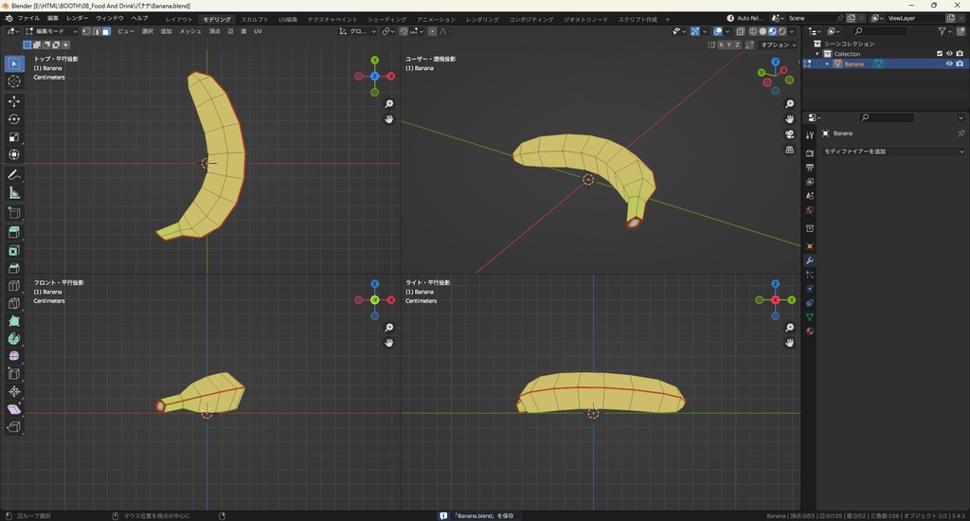This screenshot has height=521, width=970.
Task: Switch to face select mode
Action: tap(106, 31)
